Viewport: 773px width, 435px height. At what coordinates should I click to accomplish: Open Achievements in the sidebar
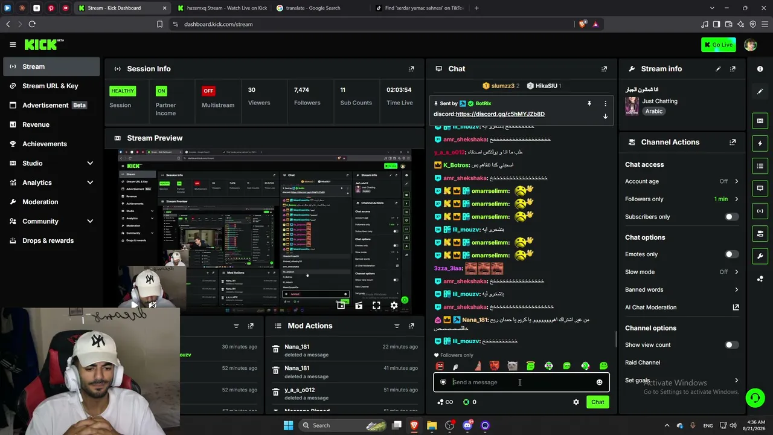point(51,144)
